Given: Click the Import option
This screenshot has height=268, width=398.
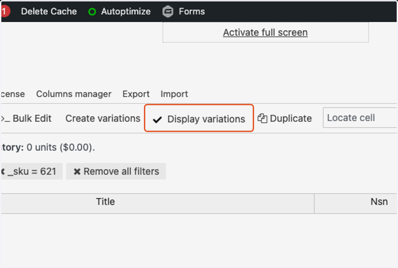Looking at the screenshot, I should pyautogui.click(x=174, y=94).
